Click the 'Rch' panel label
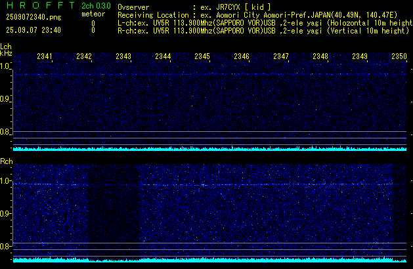The image size is (413, 269). click(7, 161)
